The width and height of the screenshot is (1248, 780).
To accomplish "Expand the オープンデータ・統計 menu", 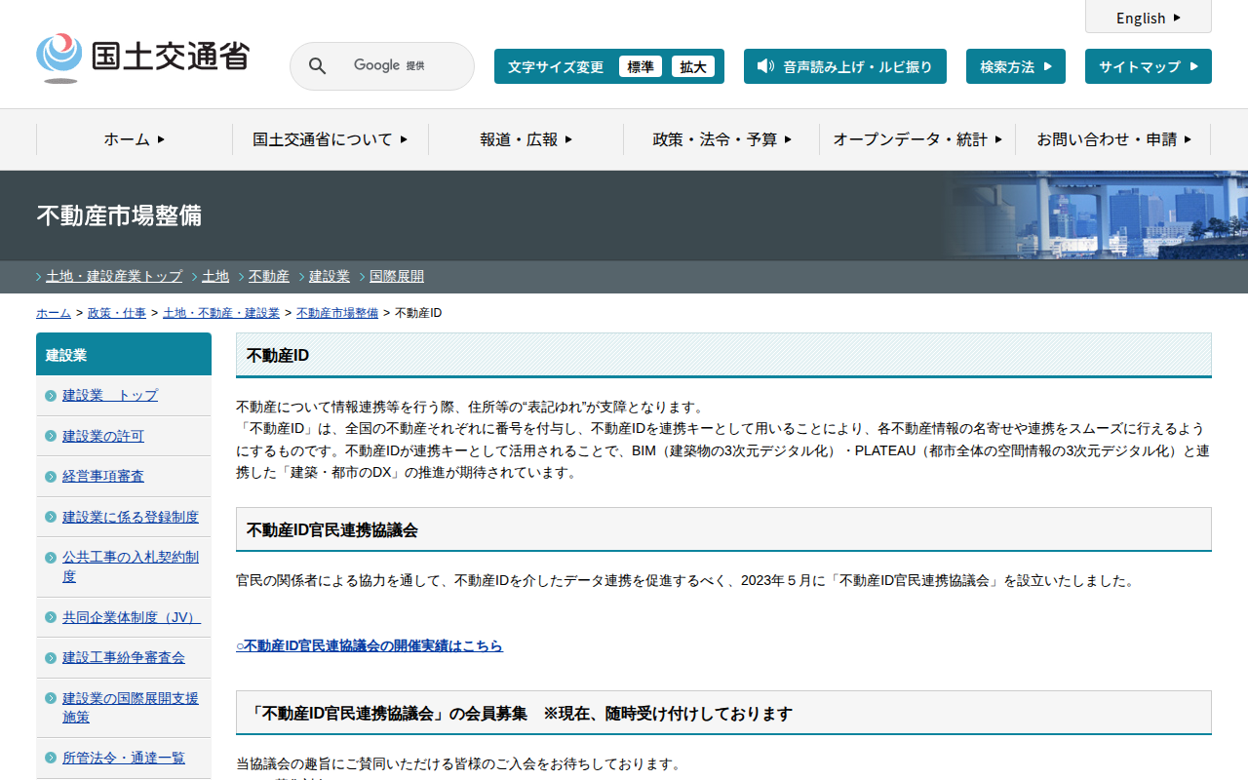I will click(916, 139).
